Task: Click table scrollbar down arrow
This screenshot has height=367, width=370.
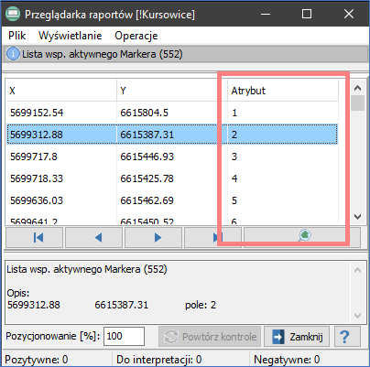Action: 357,217
